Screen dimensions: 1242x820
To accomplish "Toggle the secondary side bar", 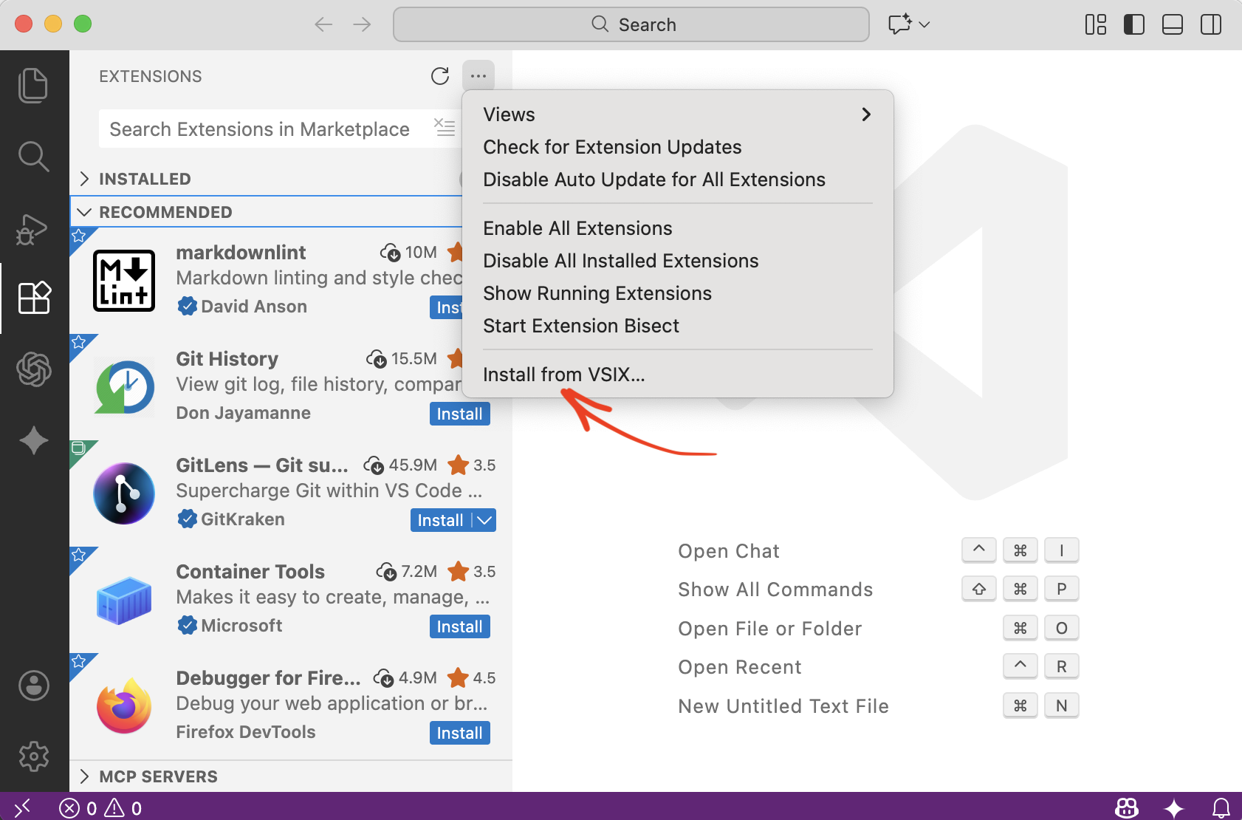I will point(1210,24).
